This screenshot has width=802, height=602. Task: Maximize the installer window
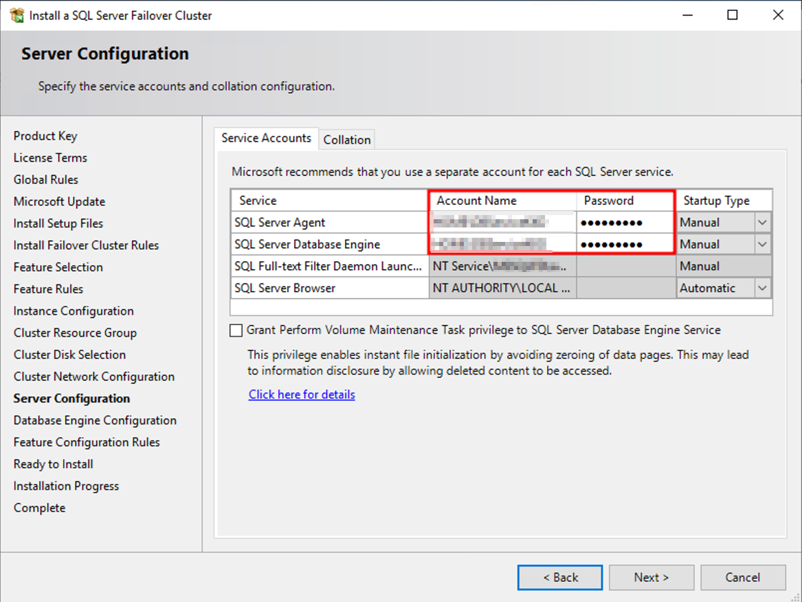733,15
